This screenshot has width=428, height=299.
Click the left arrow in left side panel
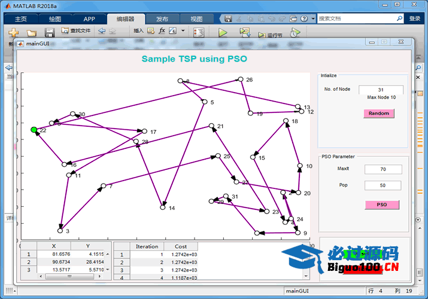pos(9,68)
